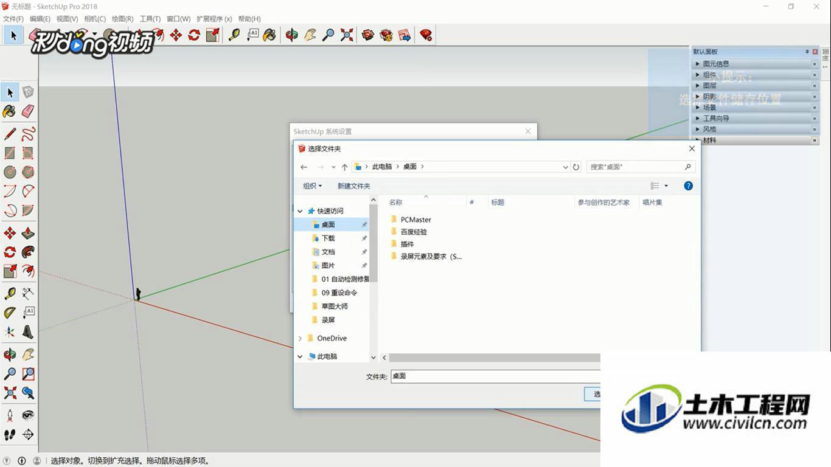
Task: Expand the 场景 tray panel
Action: coord(698,108)
